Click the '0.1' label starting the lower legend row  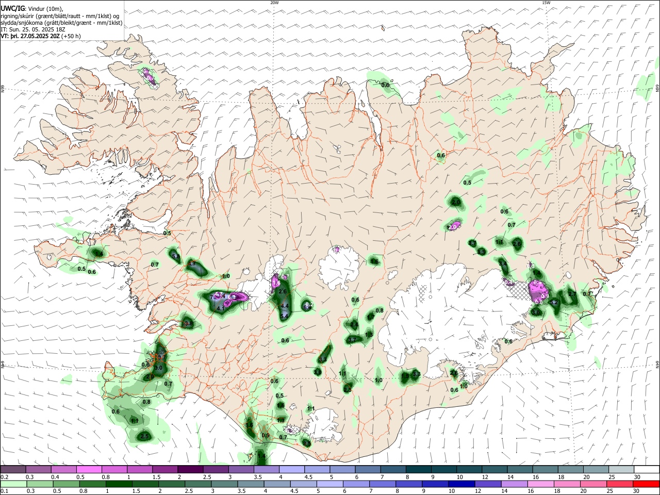coord(5,491)
